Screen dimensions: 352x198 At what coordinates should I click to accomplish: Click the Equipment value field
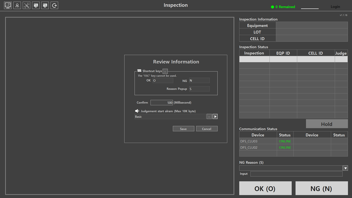pos(312,25)
